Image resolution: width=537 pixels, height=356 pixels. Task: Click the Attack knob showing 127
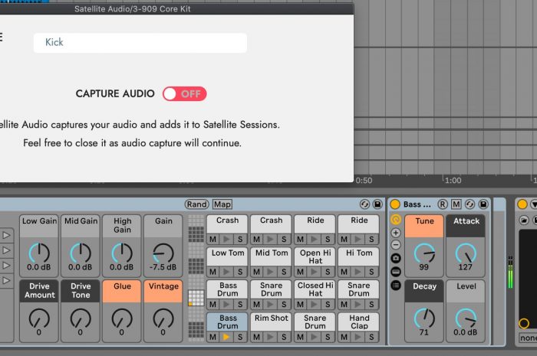pos(466,253)
